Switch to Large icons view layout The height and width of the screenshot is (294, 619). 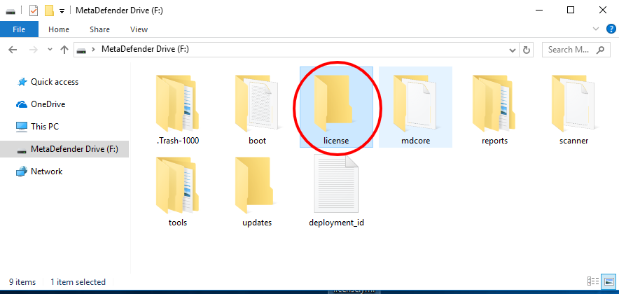607,281
